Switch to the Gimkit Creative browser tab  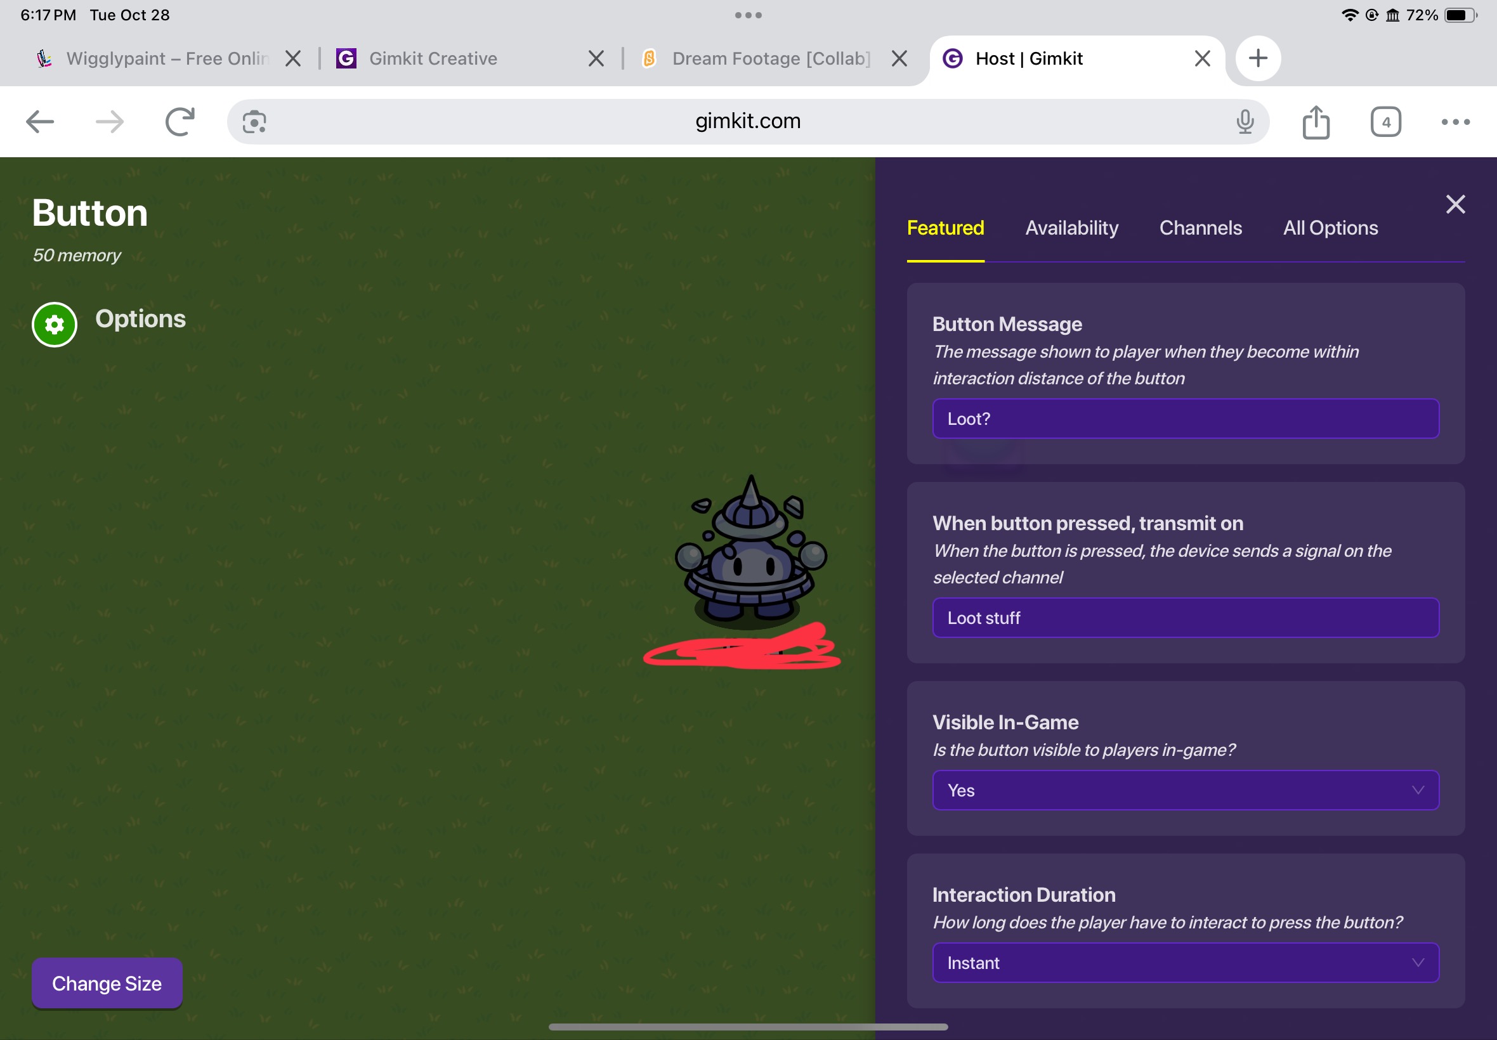tap(433, 58)
